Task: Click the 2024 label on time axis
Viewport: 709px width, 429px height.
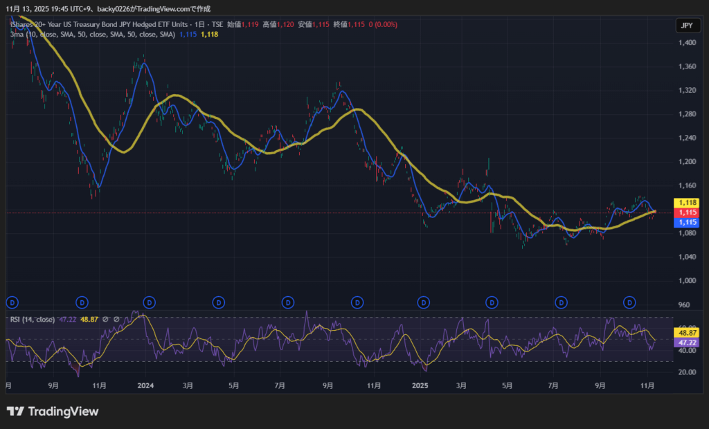Action: point(145,385)
